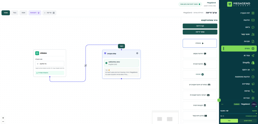Click the צ'אט speech bubble icon in sidebar

coord(253,27)
